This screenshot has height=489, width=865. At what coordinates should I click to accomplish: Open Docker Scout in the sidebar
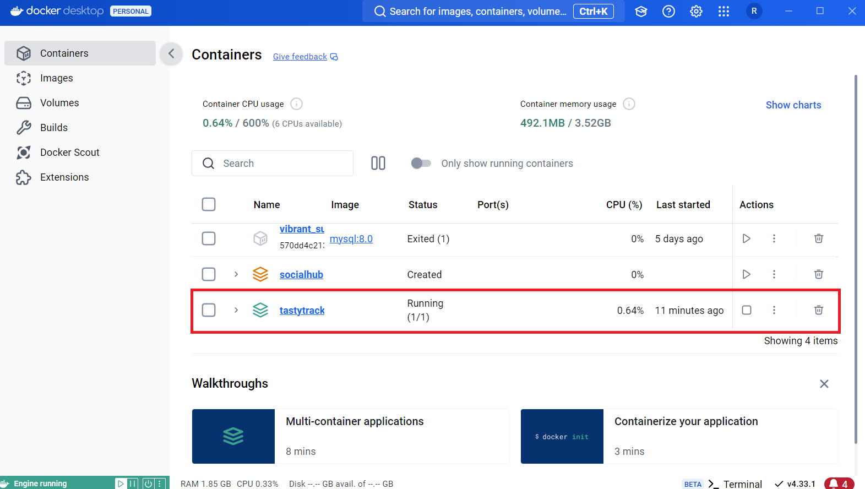pos(80,153)
